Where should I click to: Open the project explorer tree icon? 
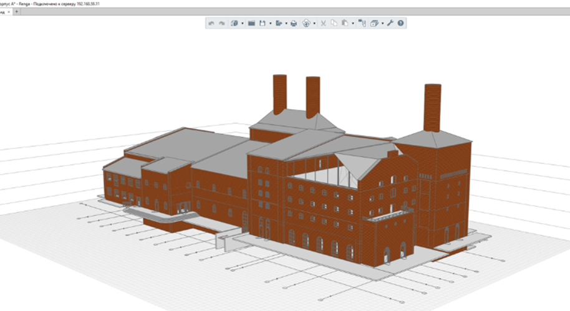click(362, 23)
